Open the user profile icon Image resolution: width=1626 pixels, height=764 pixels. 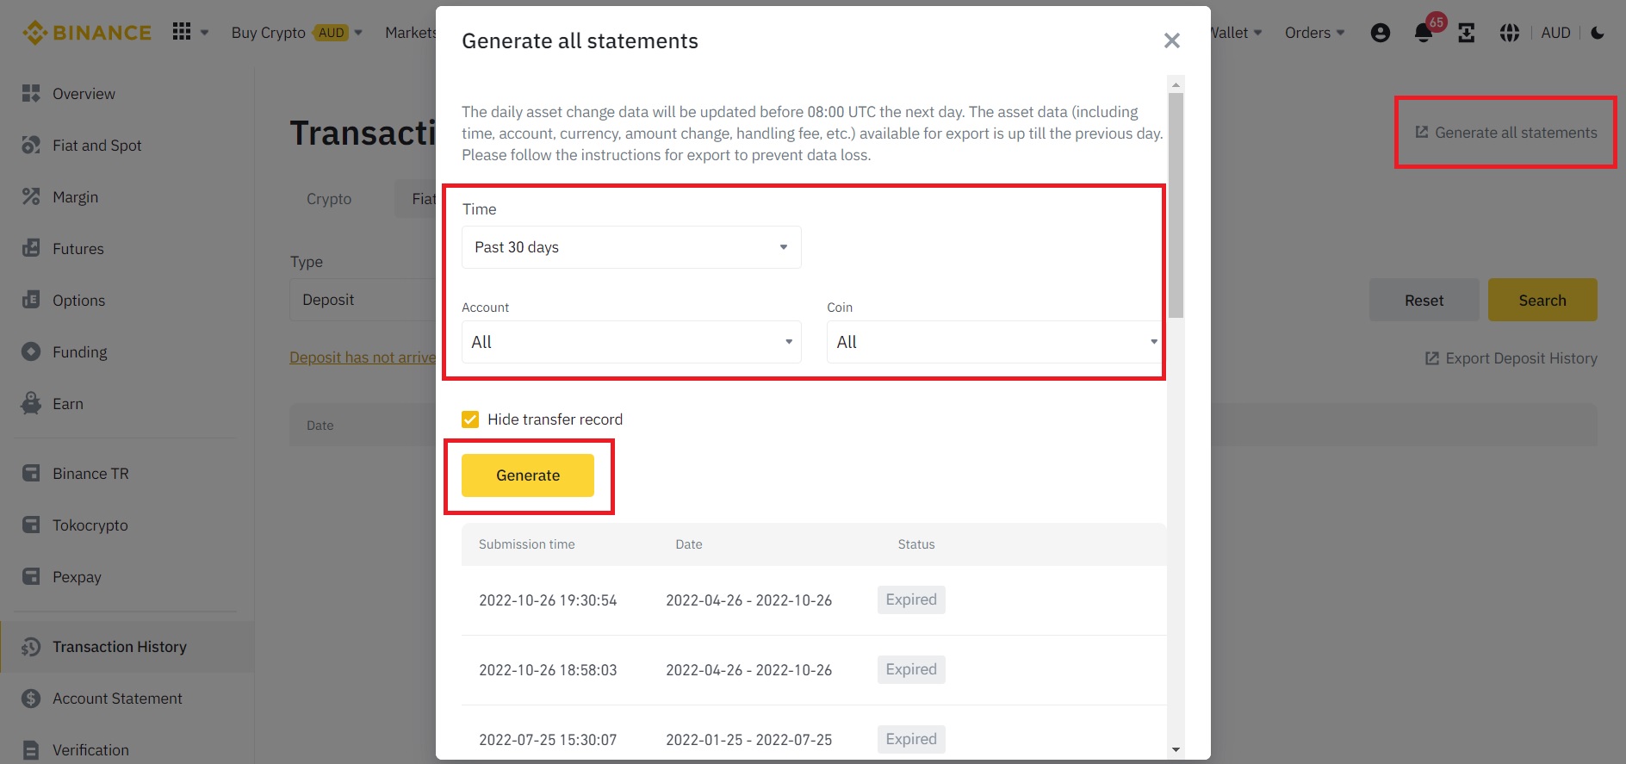1380,33
